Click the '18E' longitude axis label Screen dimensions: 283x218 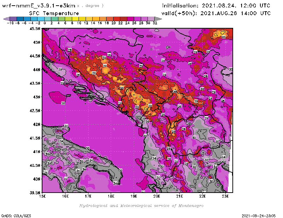pyautogui.click(x=111, y=196)
